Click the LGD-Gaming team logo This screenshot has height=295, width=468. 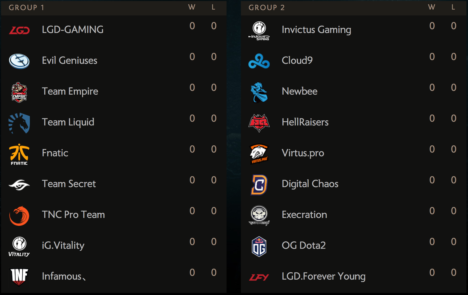coord(19,30)
